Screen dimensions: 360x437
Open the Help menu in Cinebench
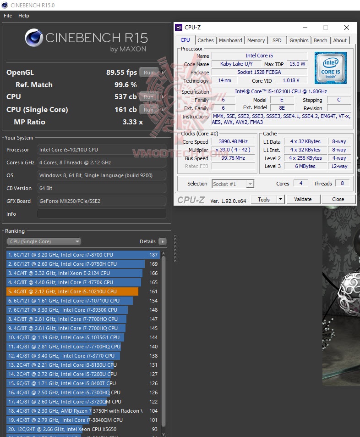click(24, 16)
